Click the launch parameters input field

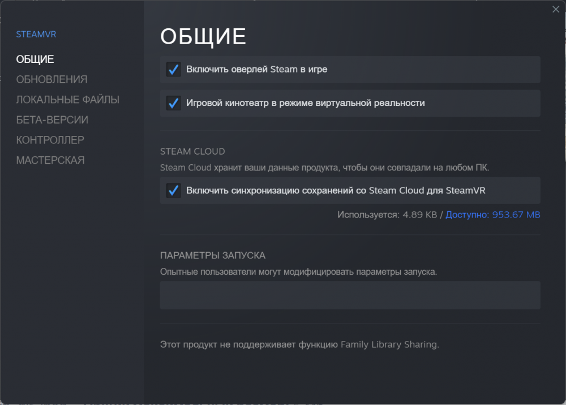[350, 295]
